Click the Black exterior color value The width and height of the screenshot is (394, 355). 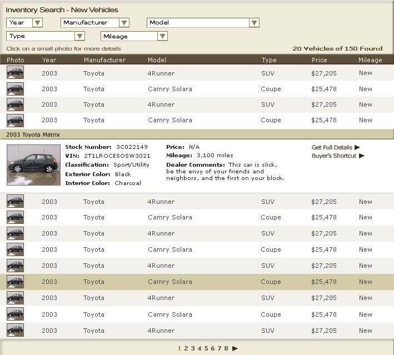(x=123, y=174)
